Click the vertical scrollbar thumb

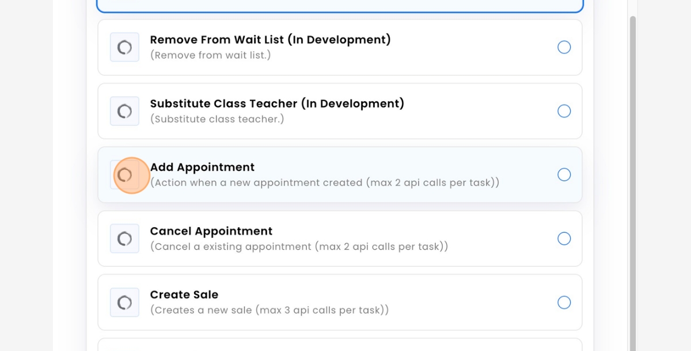(633, 183)
